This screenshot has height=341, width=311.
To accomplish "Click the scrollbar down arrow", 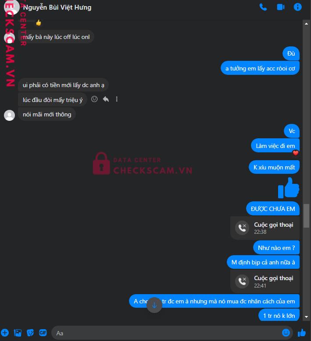I will tap(306, 317).
